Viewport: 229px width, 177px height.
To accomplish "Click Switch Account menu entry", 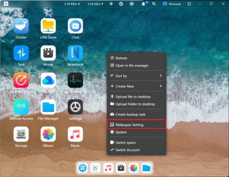I will point(137,150).
